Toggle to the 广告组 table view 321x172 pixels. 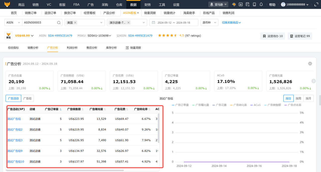pyautogui.click(x=27, y=98)
